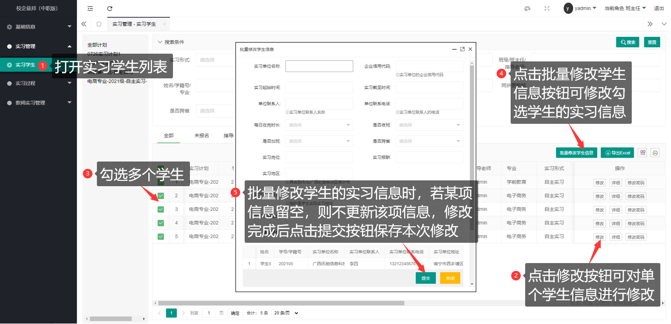Collapse navigation using the double-left arrows icon

pyautogui.click(x=83, y=24)
